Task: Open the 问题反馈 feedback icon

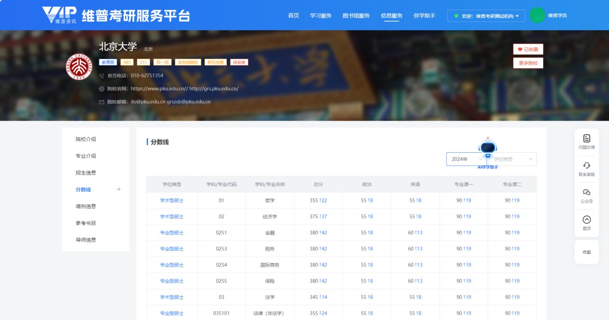Action: 586,139
